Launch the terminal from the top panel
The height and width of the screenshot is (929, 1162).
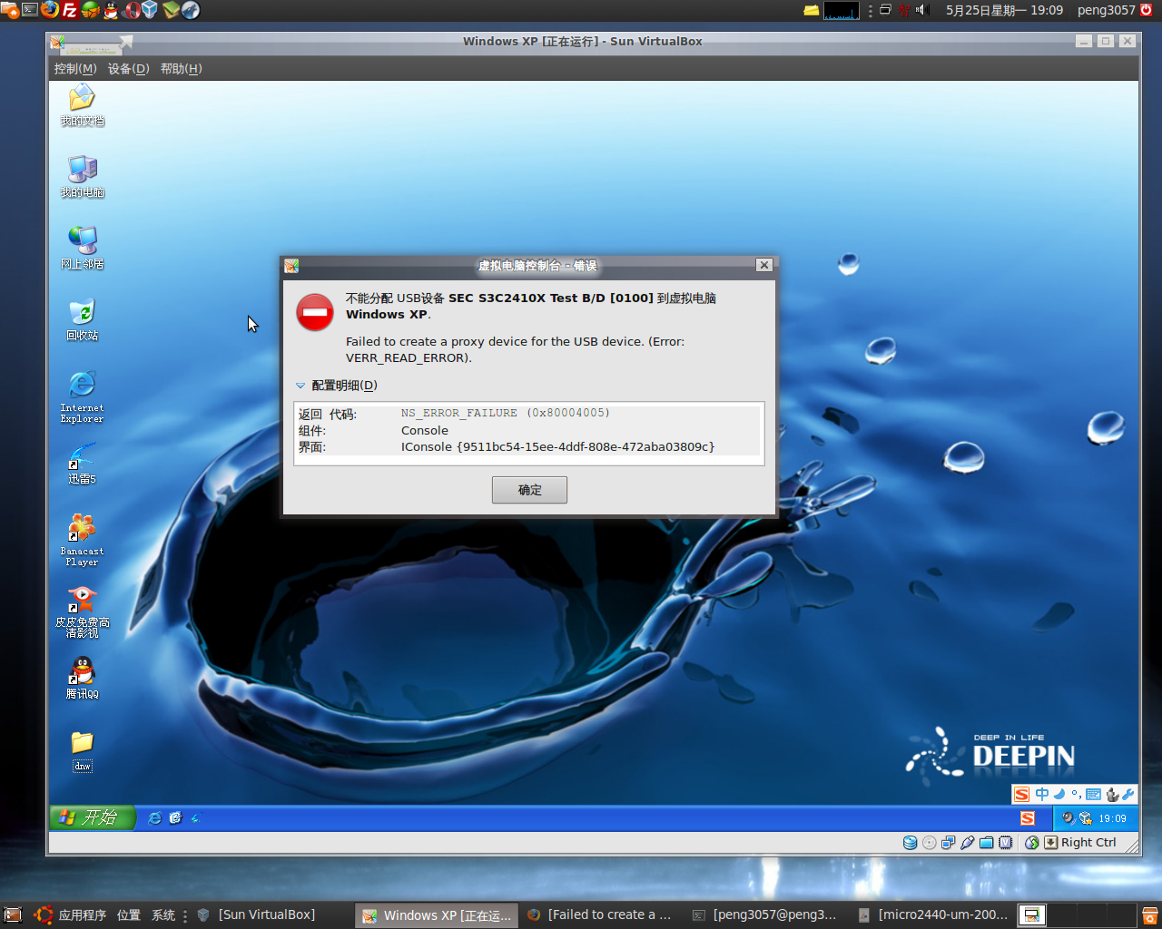(30, 10)
